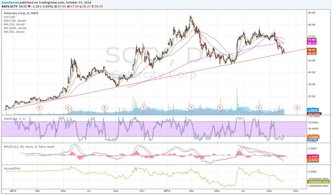
Task: Open the damdaman author profile link
Action: click(x=10, y=2)
